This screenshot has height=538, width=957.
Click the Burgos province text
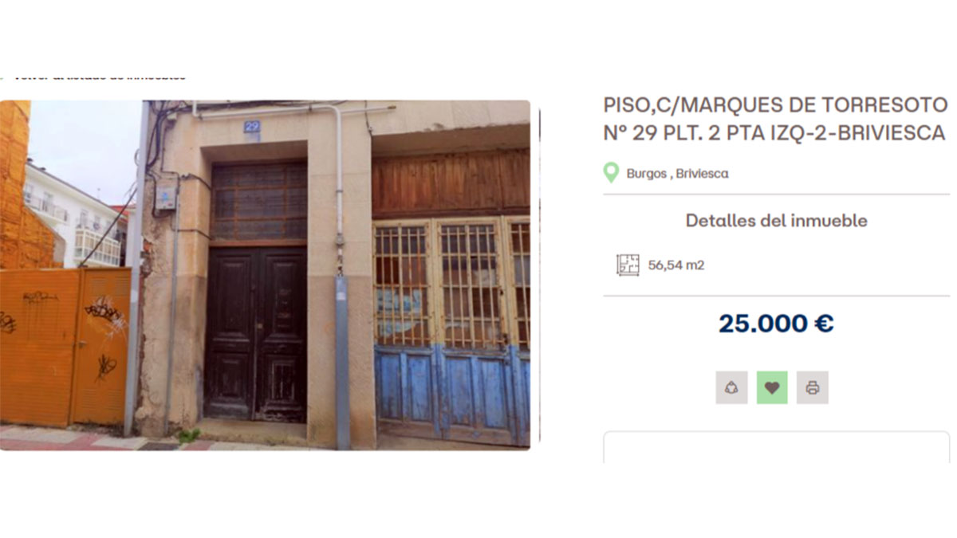point(647,174)
